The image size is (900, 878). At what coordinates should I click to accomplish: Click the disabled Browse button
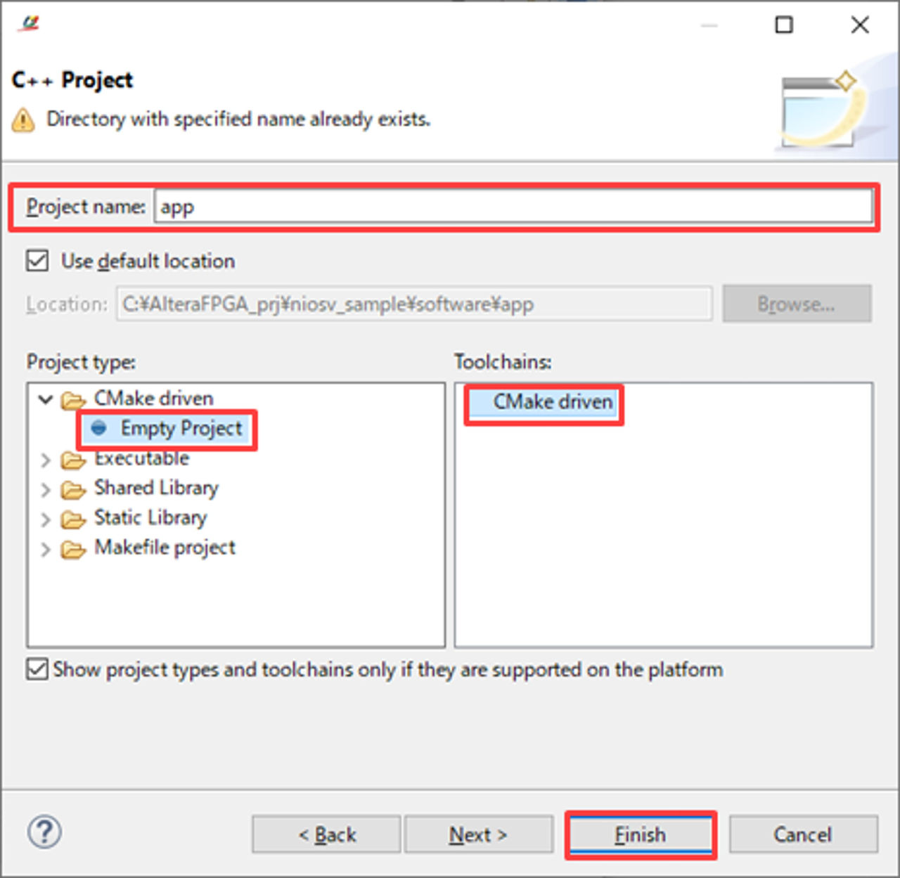tap(797, 304)
